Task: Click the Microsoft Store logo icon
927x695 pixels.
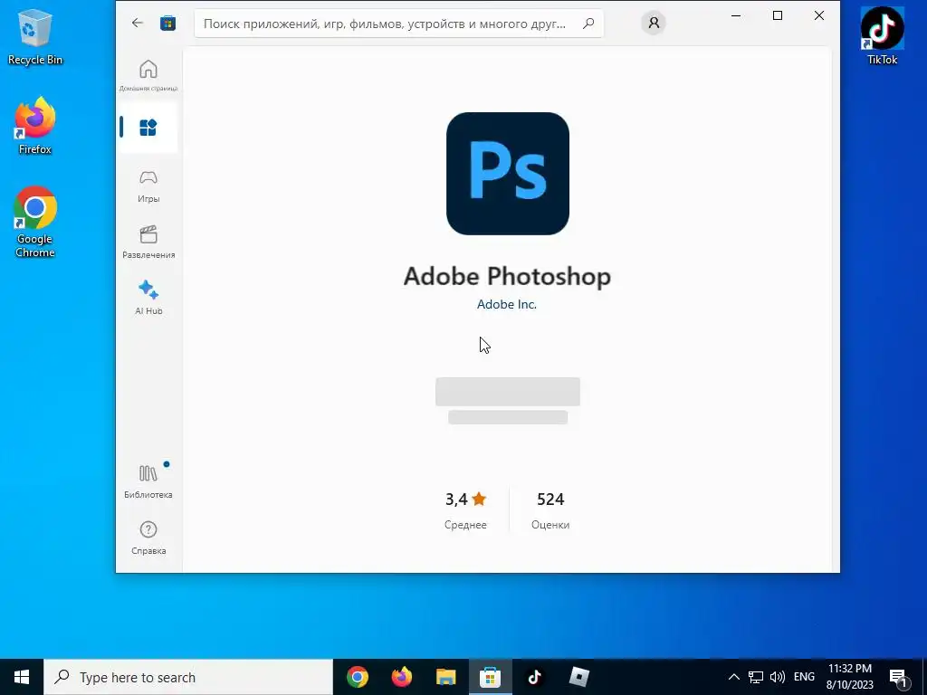Action: [167, 23]
